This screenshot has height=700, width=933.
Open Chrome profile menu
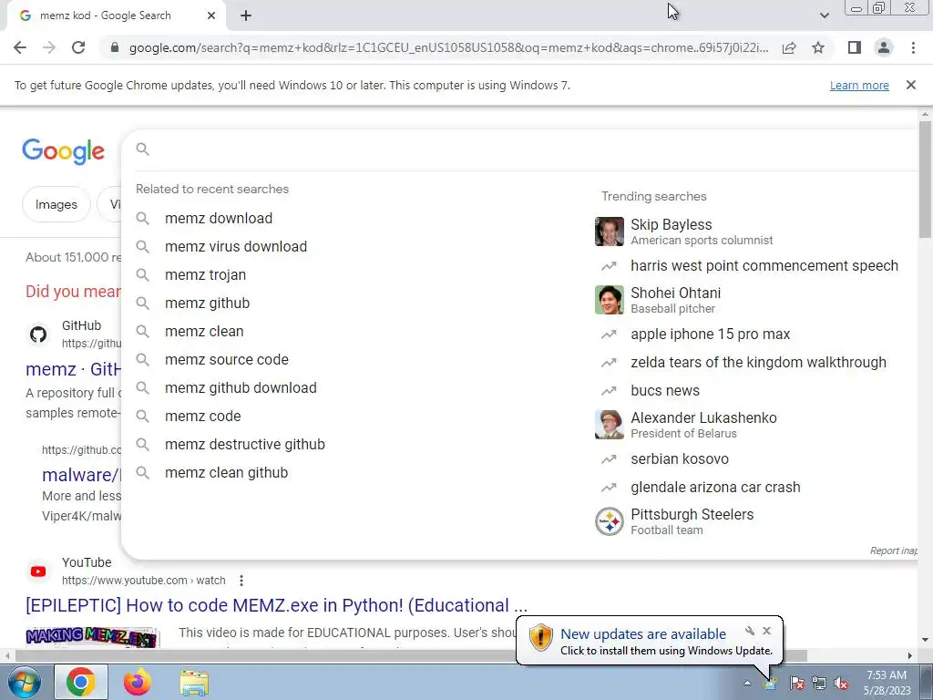tap(884, 47)
